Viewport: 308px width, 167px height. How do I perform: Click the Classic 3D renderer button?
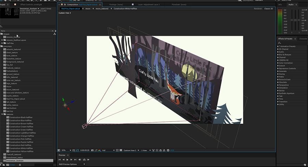(x=269, y=9)
